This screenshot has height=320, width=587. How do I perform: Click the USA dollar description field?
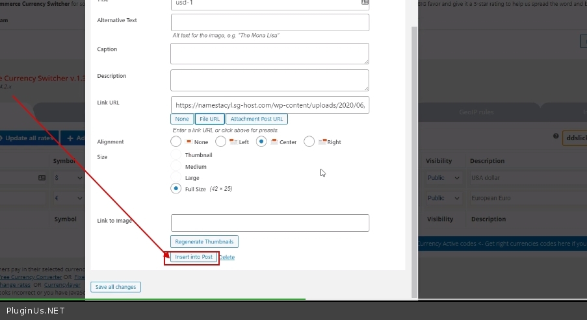pyautogui.click(x=528, y=178)
